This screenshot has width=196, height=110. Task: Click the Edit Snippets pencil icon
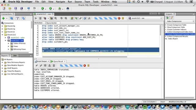(172, 18)
